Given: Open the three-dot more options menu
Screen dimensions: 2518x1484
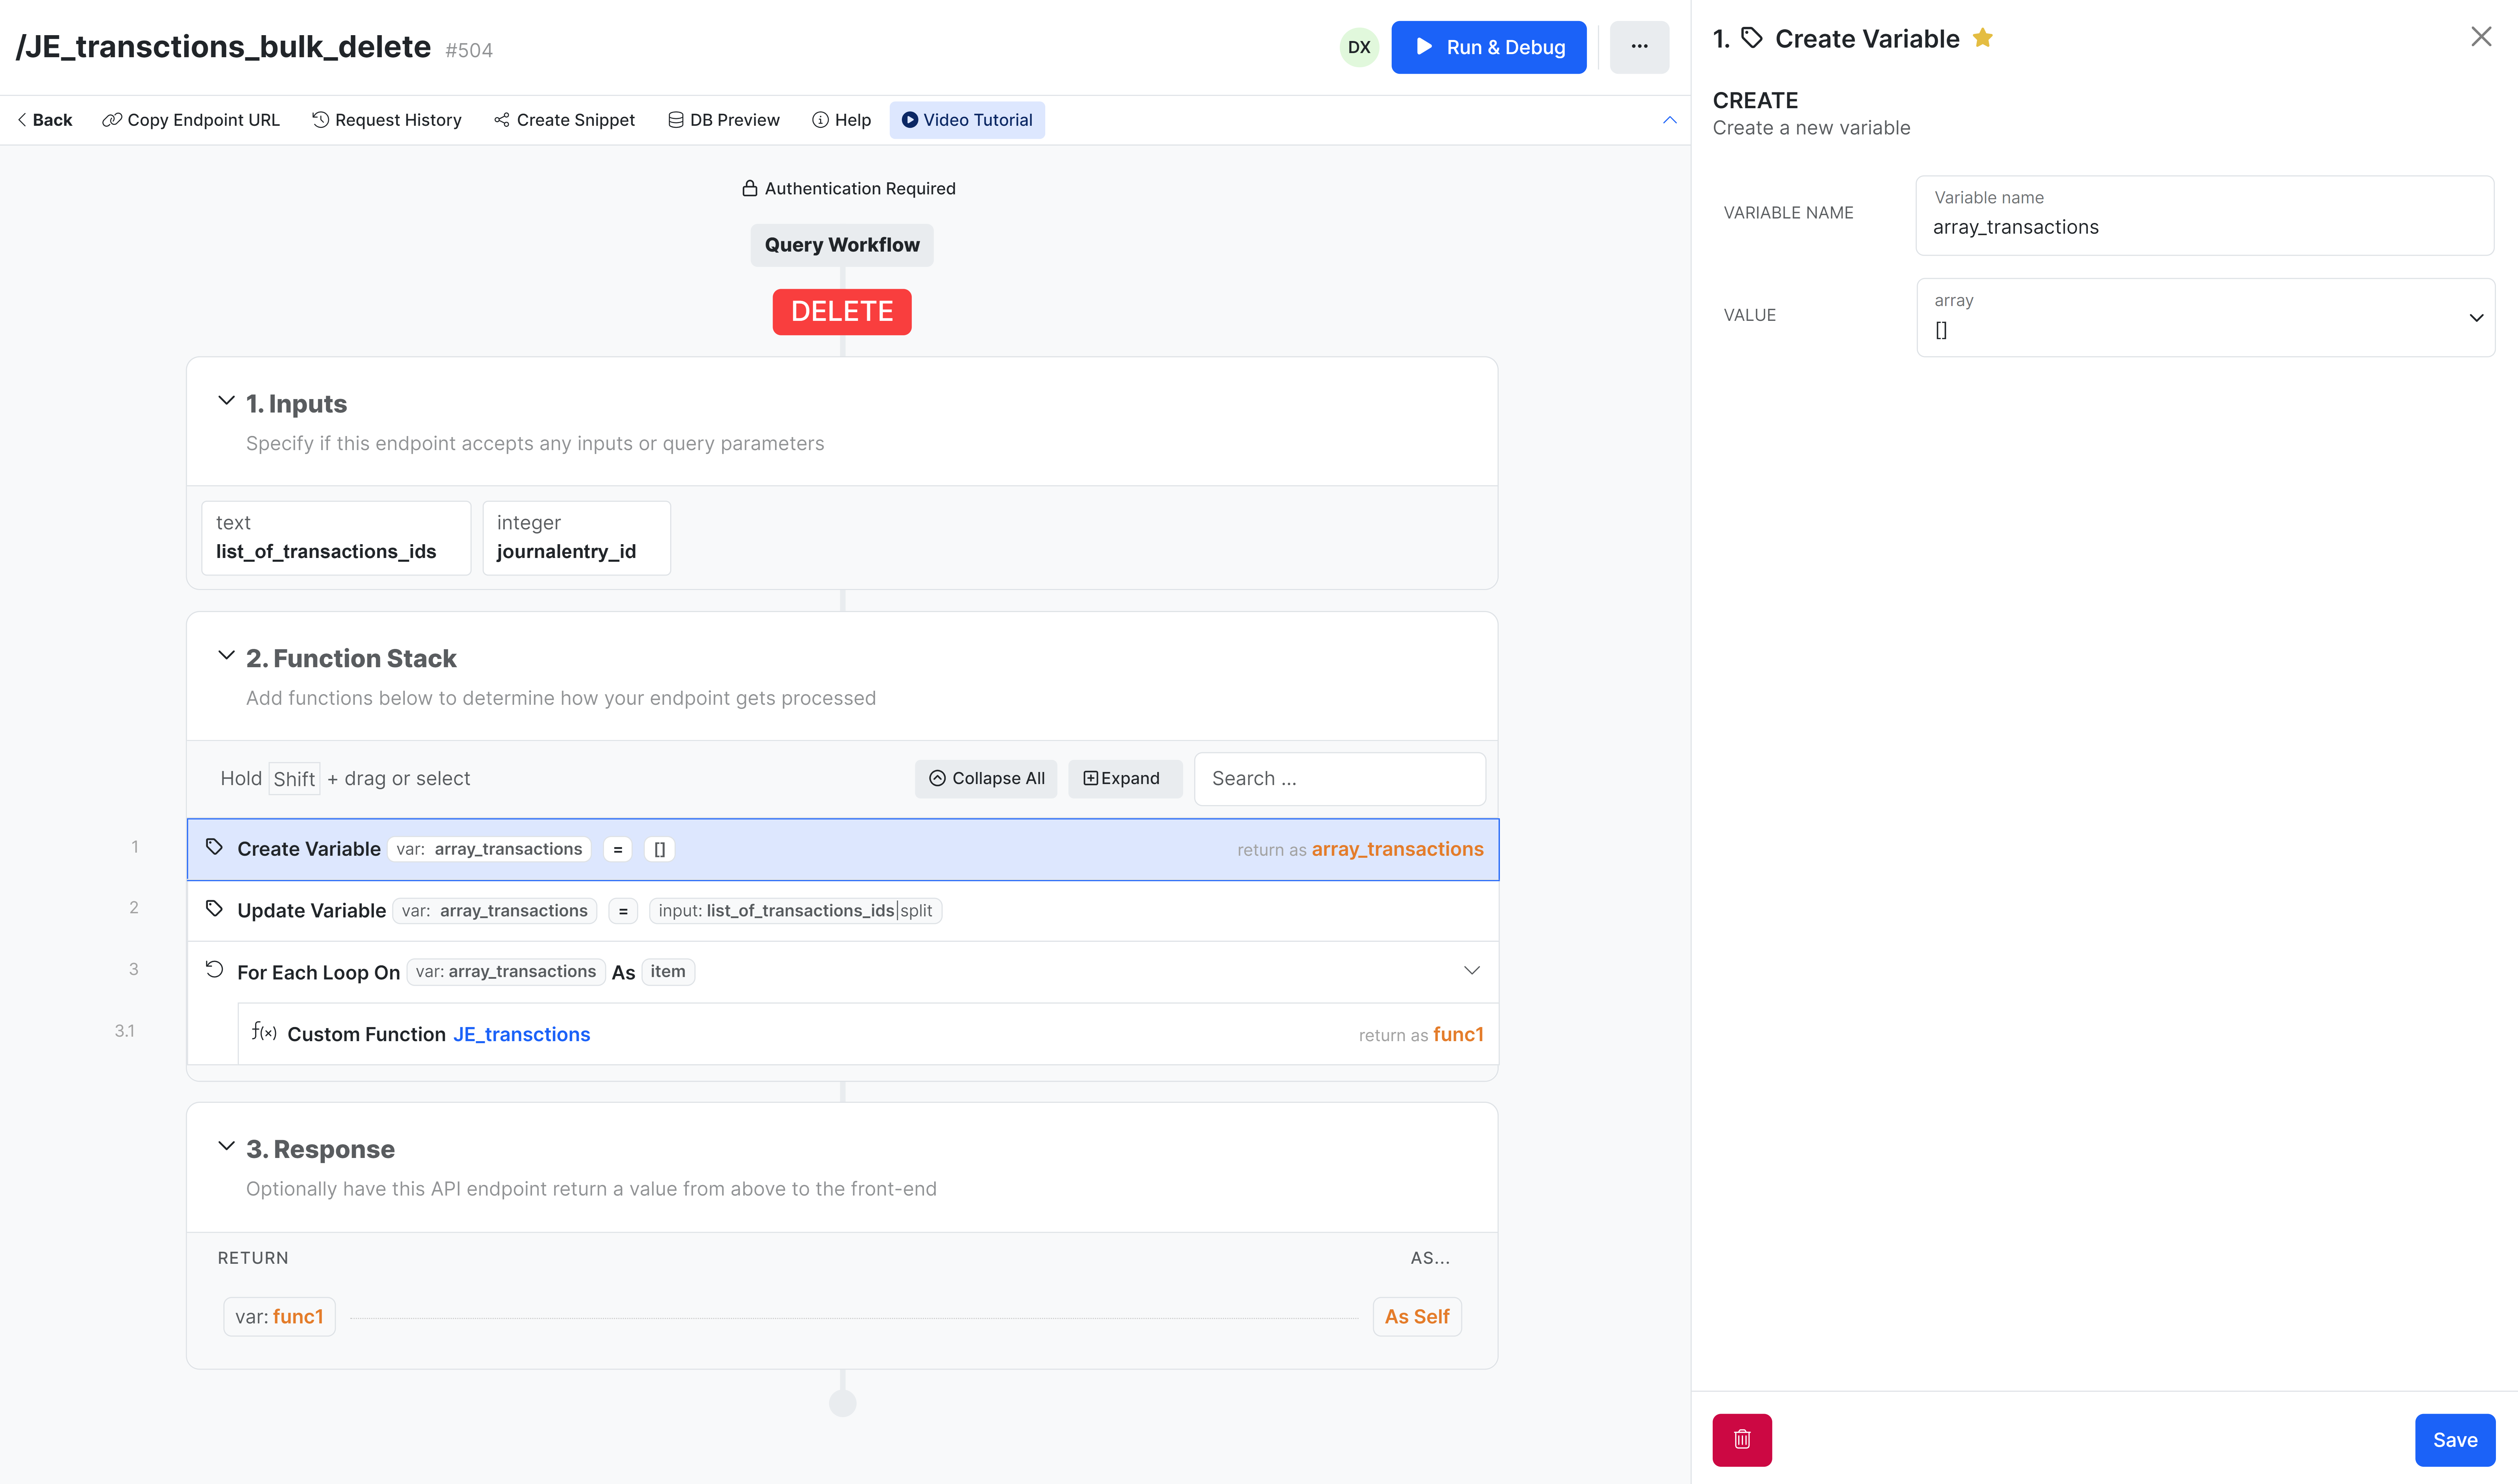Looking at the screenshot, I should 1639,47.
